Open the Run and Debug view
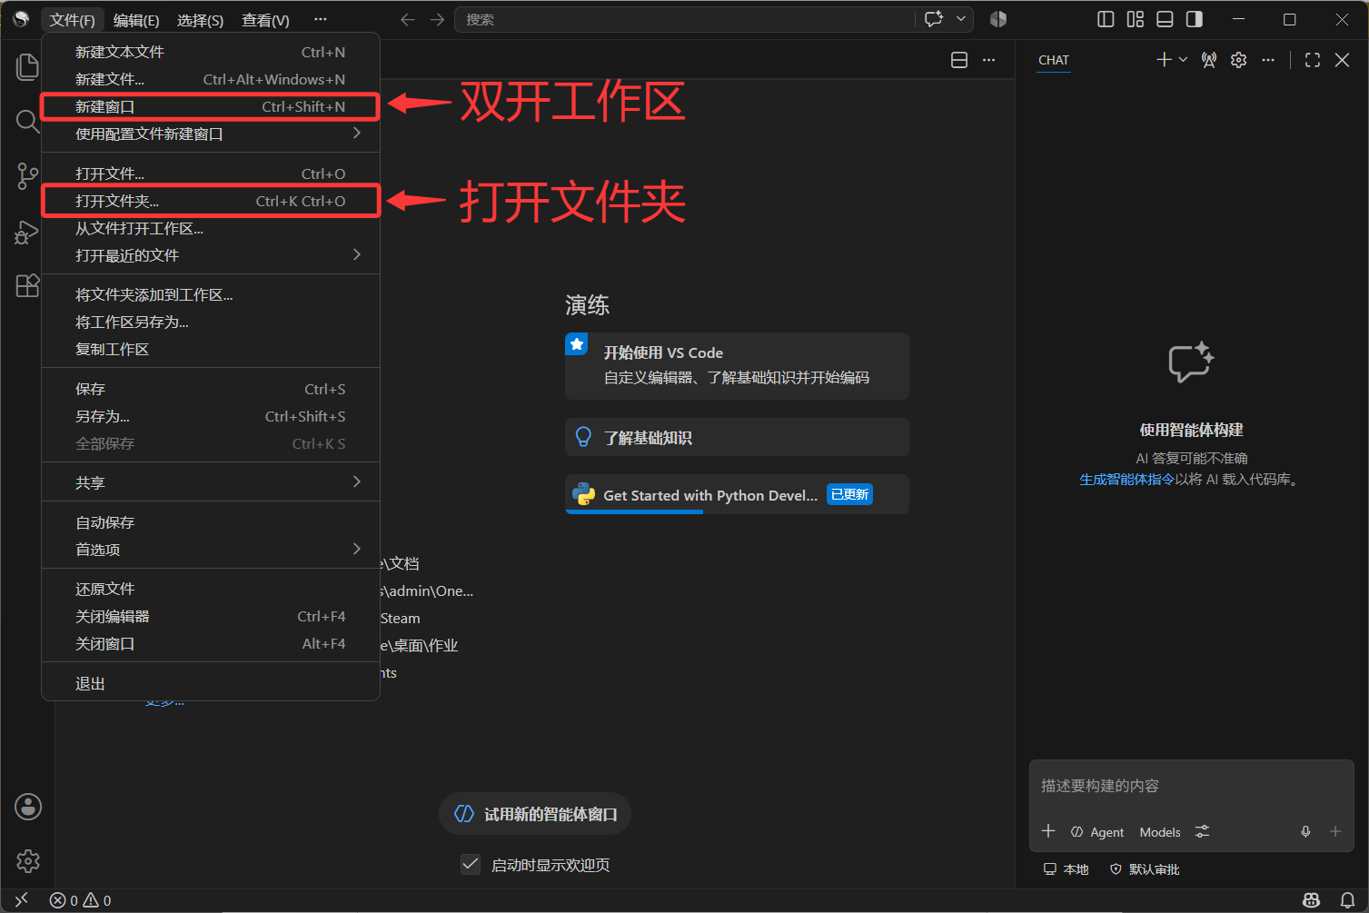Screen dimensions: 1369x913 tap(26, 232)
